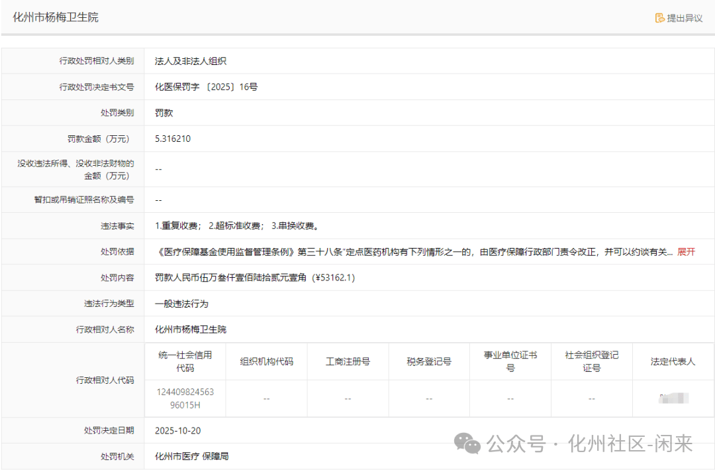Click the 社会组织登记证号 column header
This screenshot has height=472, width=715.
click(x=591, y=361)
